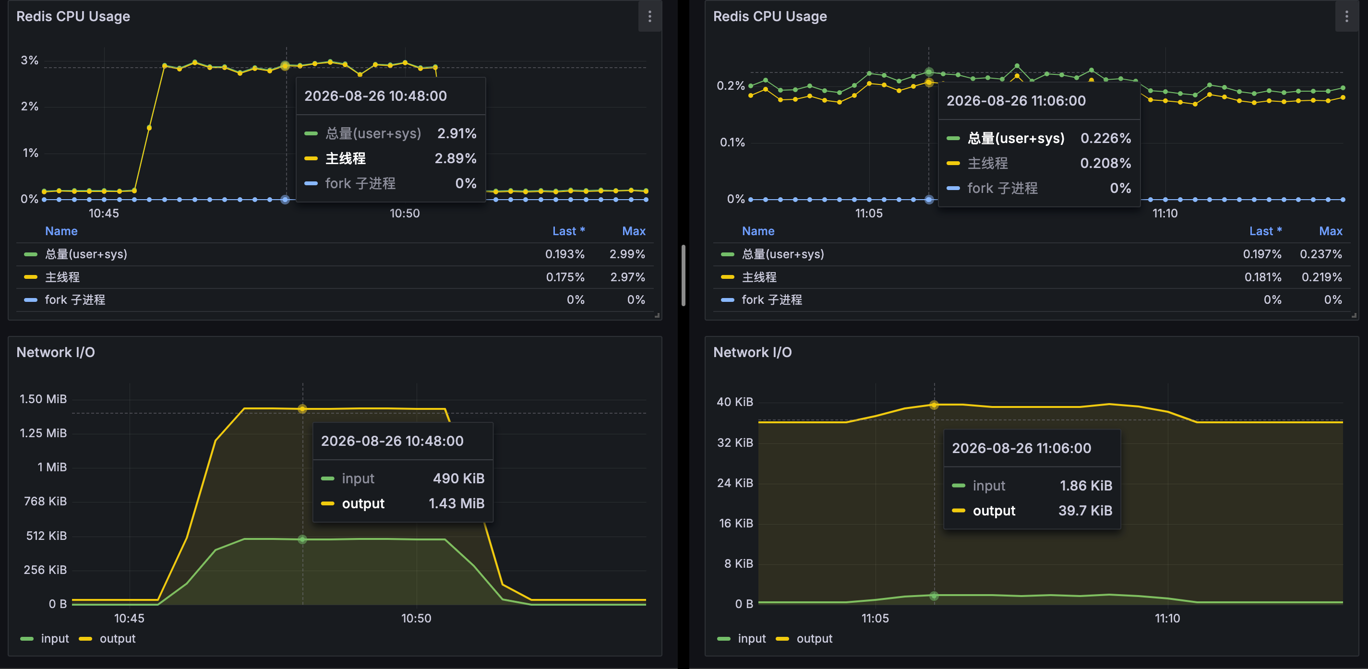This screenshot has height=669, width=1368.
Task: Sort right legend table by Max header
Action: 1330,231
